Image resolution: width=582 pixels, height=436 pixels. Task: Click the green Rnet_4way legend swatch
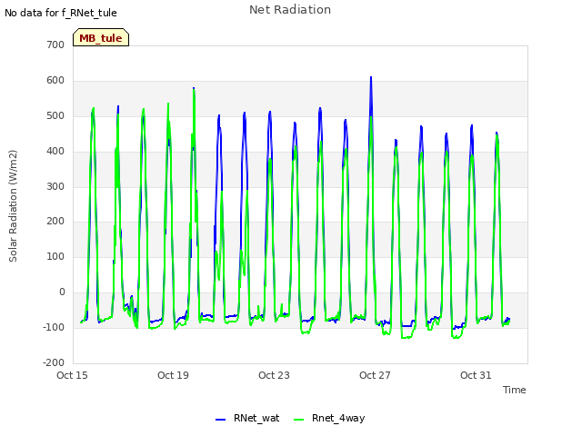pyautogui.click(x=298, y=420)
